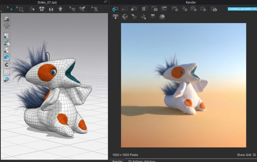Select the blue mesh surface display mode

[6, 58]
